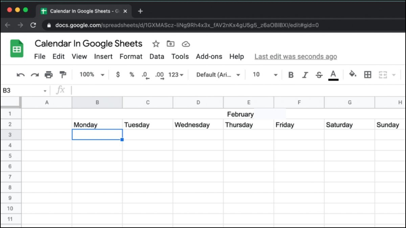The image size is (406, 228).
Task: Star the Calendar In Google Sheets document
Action: click(156, 44)
